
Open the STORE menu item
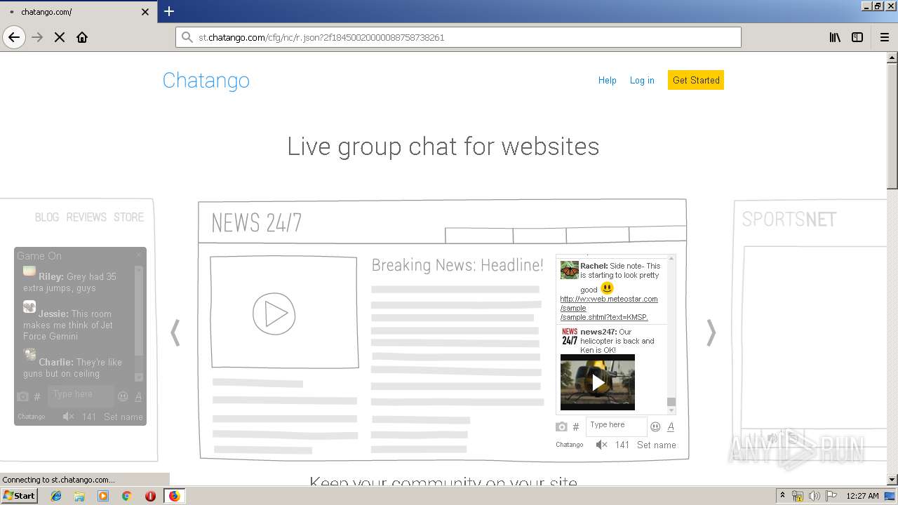click(x=128, y=217)
